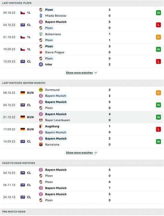The width and height of the screenshot is (164, 216).
Task: Click the Barcelona club crest
Action: [41, 144]
